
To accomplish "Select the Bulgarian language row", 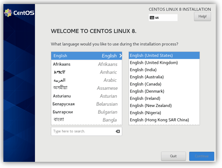I will (87, 112).
